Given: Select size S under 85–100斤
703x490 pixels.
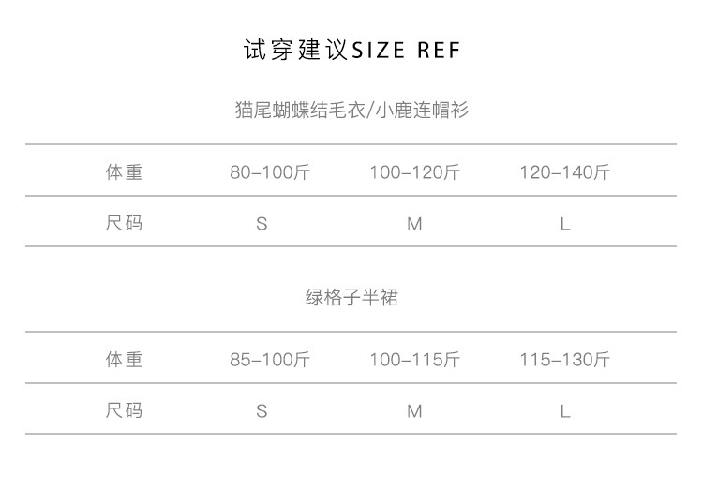Looking at the screenshot, I should pos(262,411).
